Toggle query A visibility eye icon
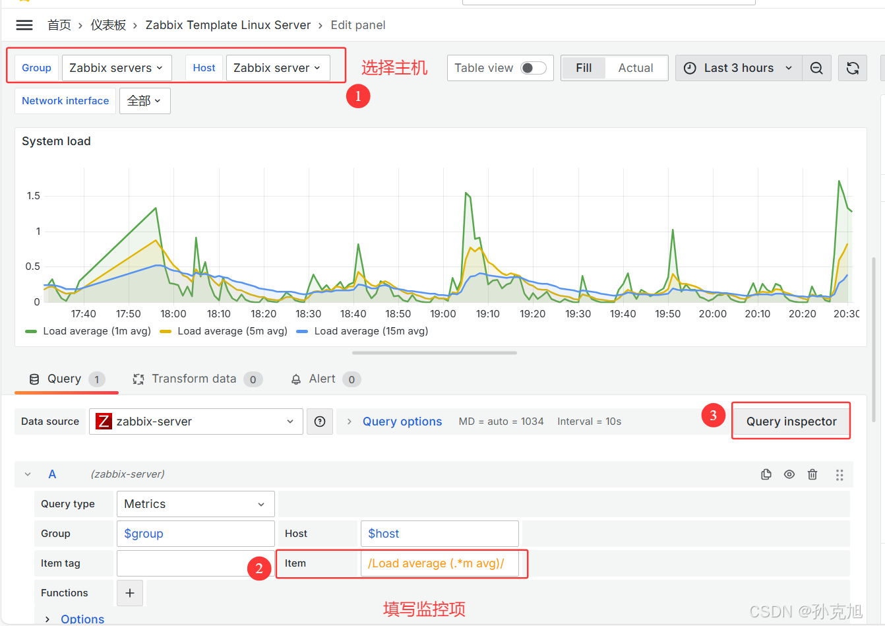This screenshot has width=885, height=626. [x=789, y=474]
